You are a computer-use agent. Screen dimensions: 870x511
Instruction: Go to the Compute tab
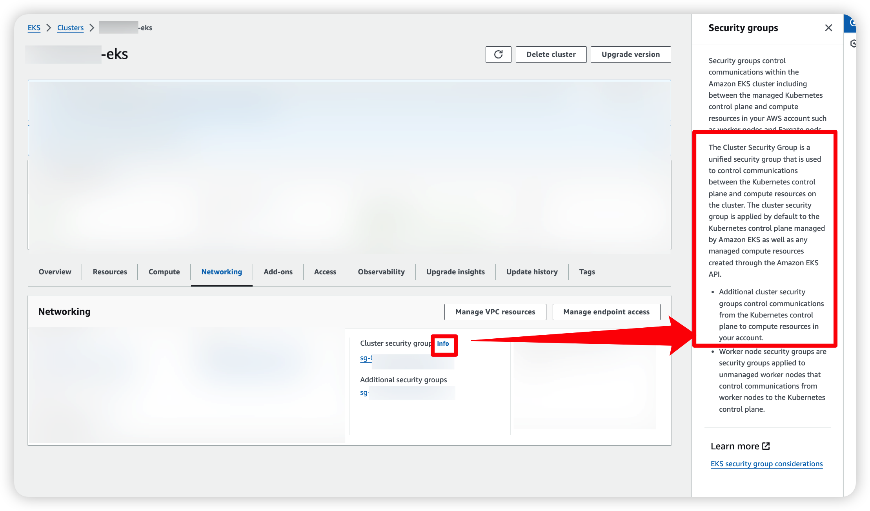click(164, 272)
